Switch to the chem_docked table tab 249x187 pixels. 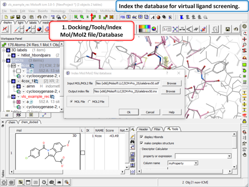(30, 122)
